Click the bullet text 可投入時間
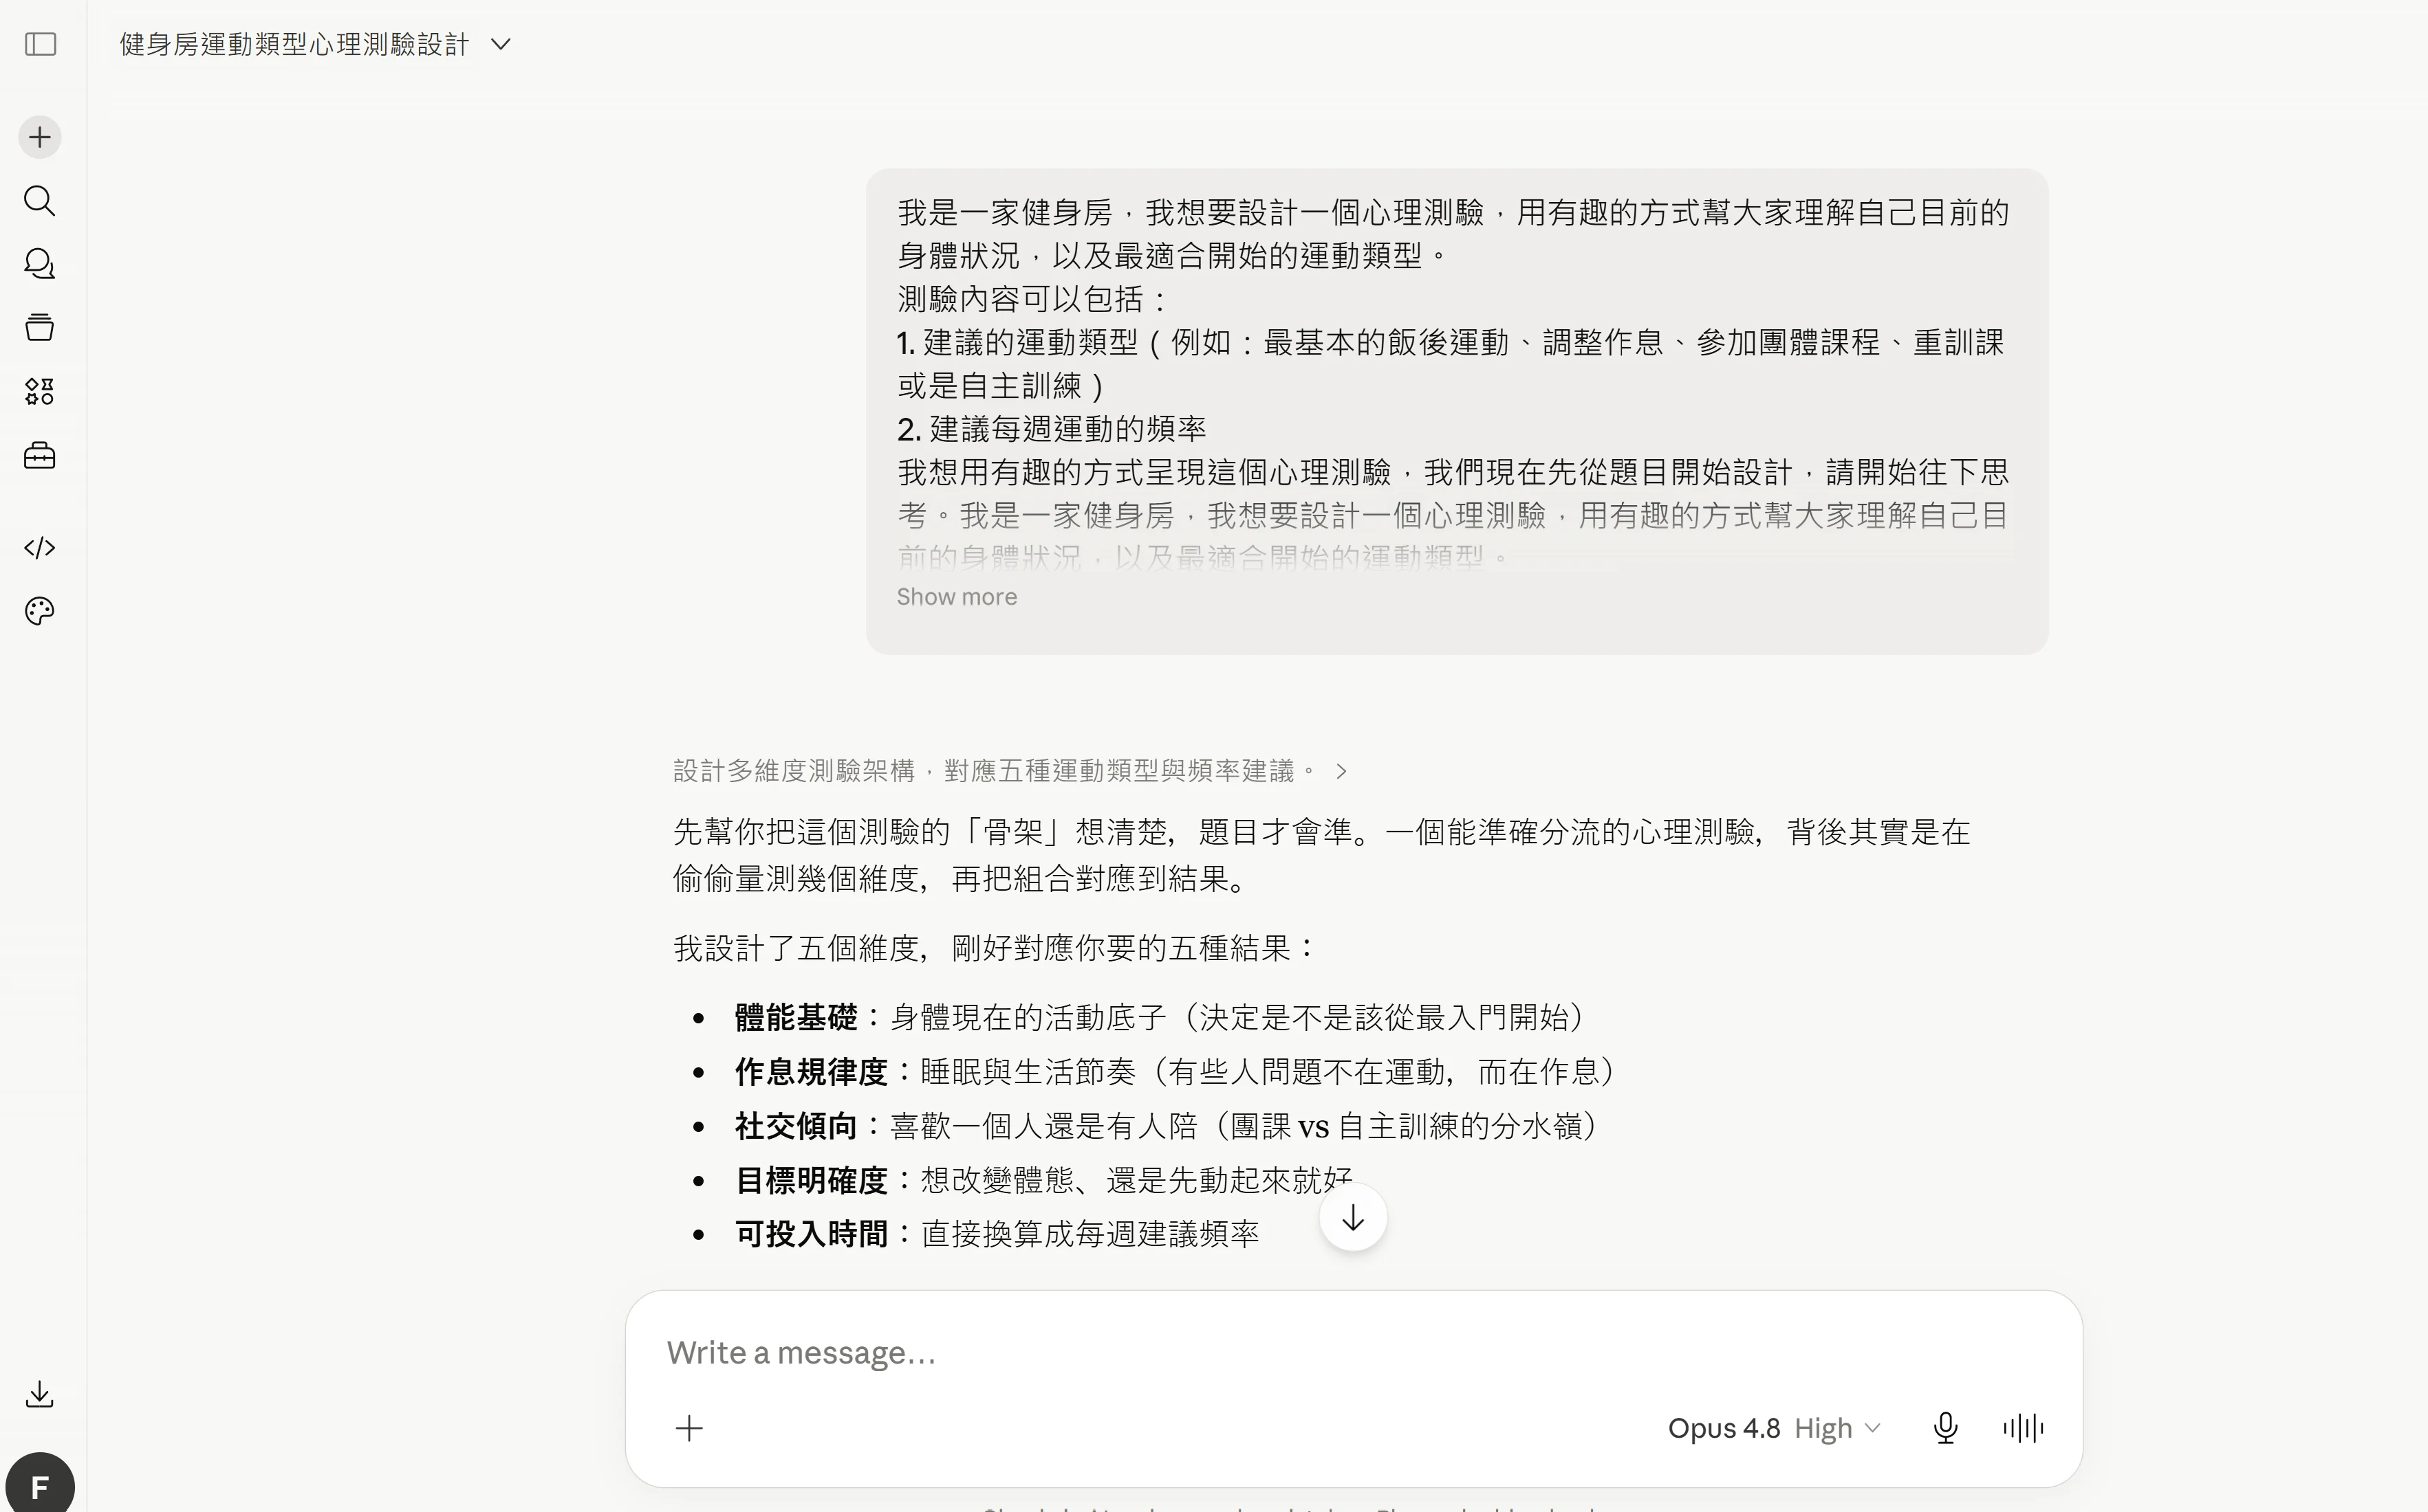 [811, 1234]
